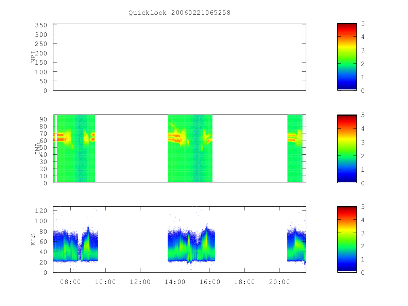This screenshot has width=408, height=306.
Task: Click the 0 label on ELS color bar
Action: point(363,273)
